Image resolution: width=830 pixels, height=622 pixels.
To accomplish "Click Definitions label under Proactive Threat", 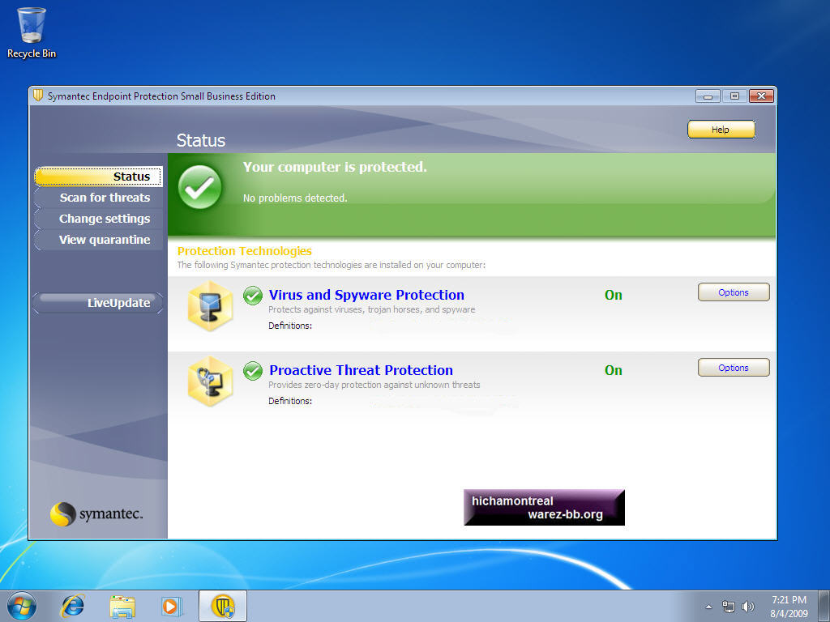I will pyautogui.click(x=290, y=402).
